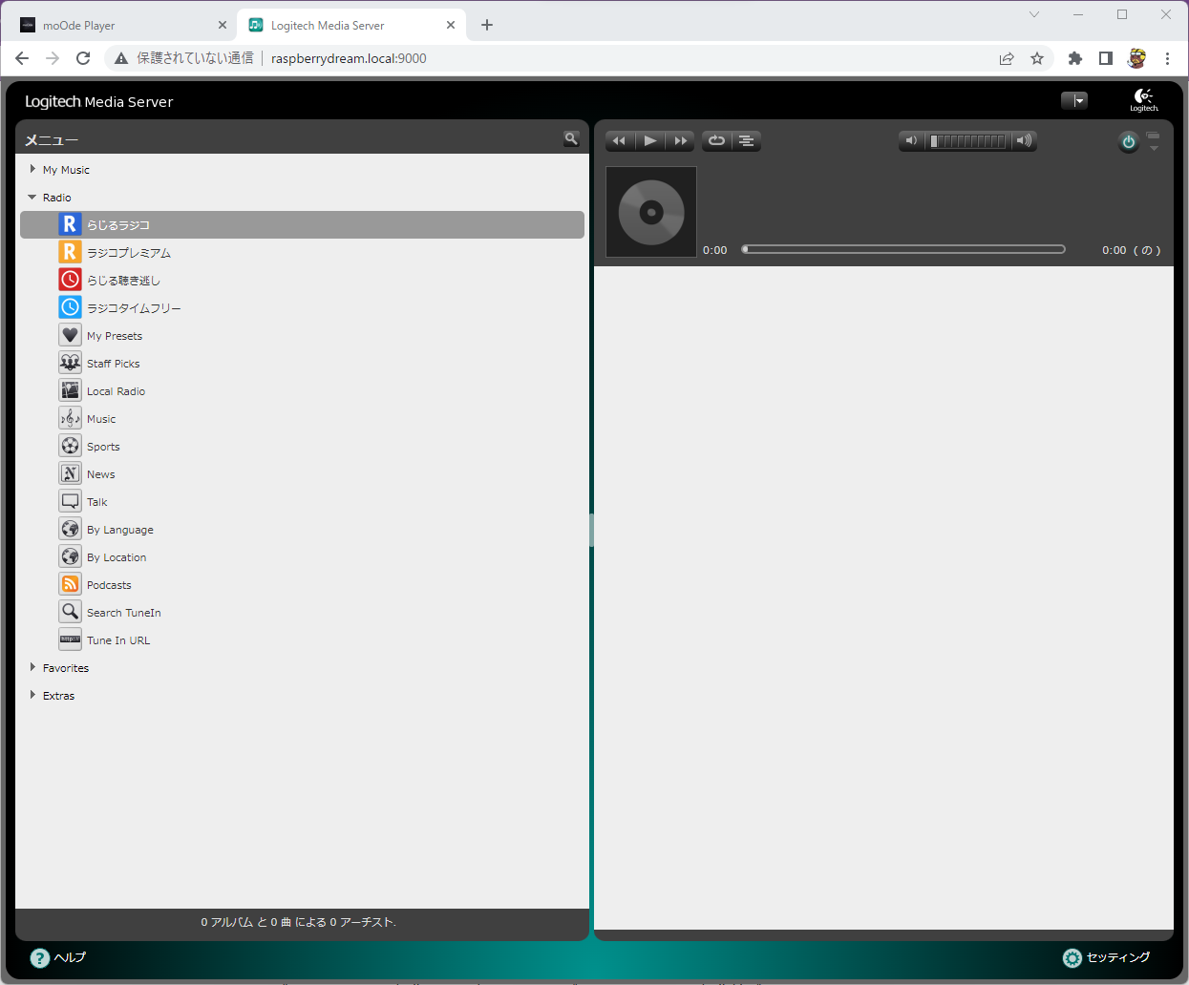Open the player selection dropdown
Image resolution: width=1189 pixels, height=985 pixels.
1074,100
